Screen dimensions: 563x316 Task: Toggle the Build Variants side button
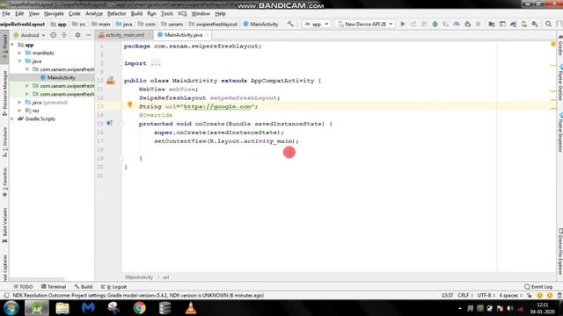point(4,225)
